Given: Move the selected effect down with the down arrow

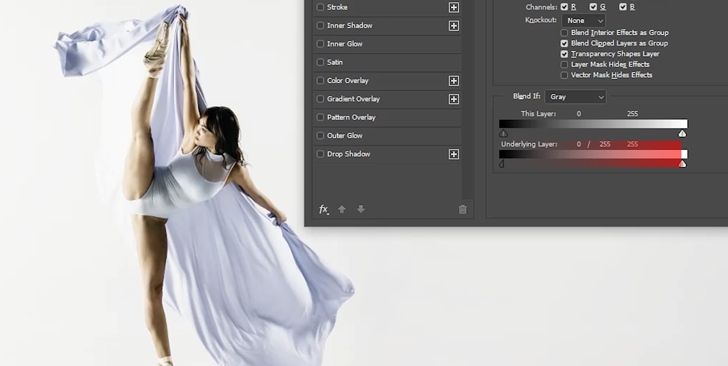Looking at the screenshot, I should pyautogui.click(x=360, y=209).
